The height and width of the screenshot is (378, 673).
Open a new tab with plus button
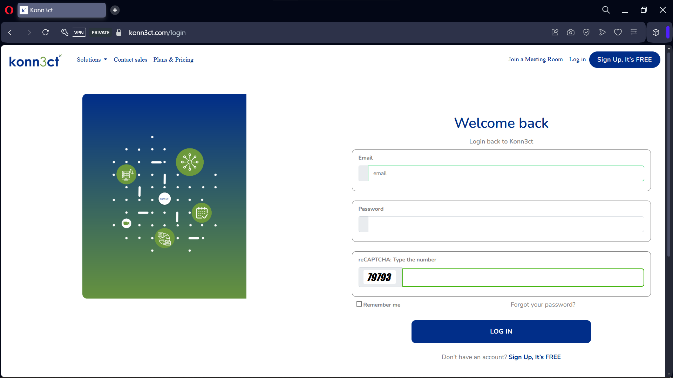point(115,10)
